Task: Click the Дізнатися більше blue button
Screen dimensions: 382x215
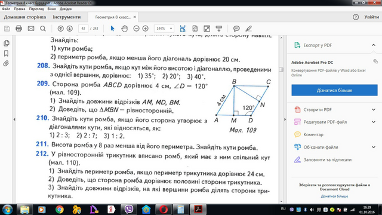Action: point(334,90)
